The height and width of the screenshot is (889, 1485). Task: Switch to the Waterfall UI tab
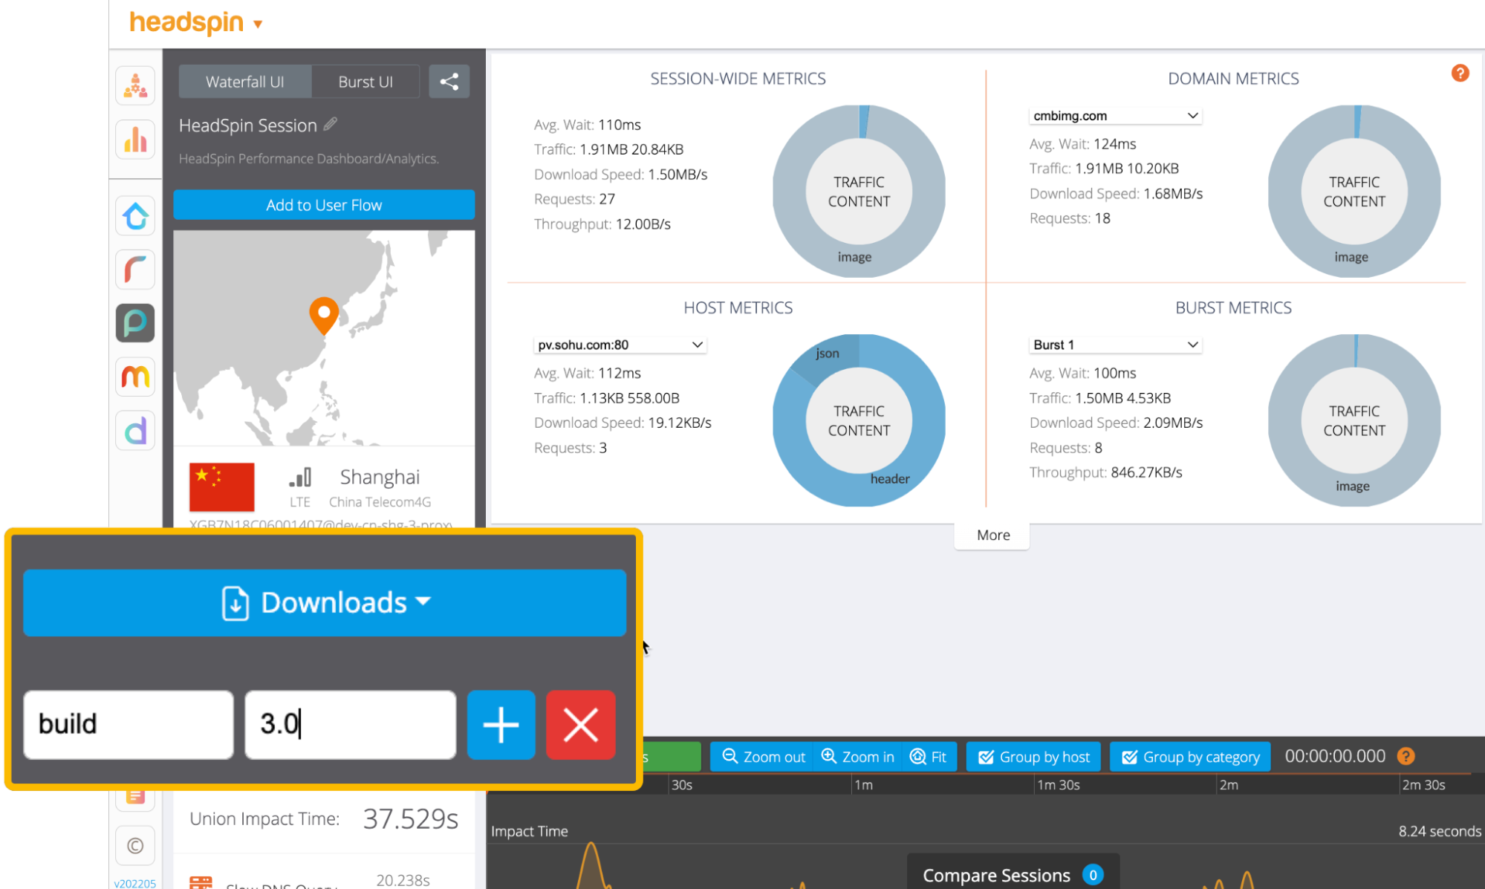(244, 82)
